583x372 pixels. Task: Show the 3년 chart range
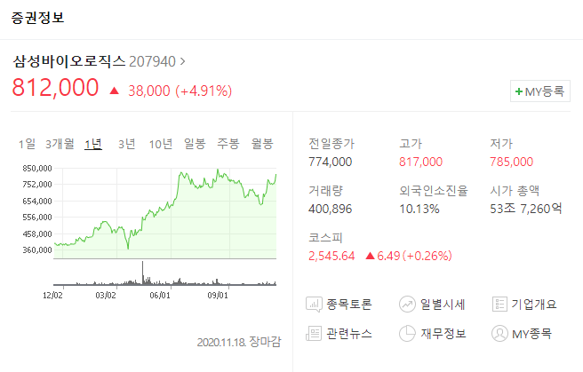coord(127,144)
